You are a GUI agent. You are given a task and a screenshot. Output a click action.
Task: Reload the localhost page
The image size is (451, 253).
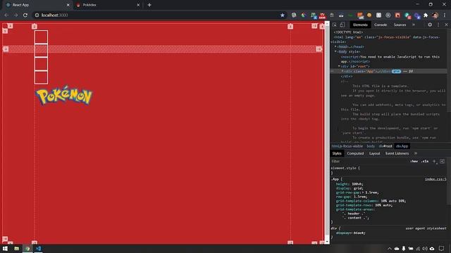click(25, 15)
